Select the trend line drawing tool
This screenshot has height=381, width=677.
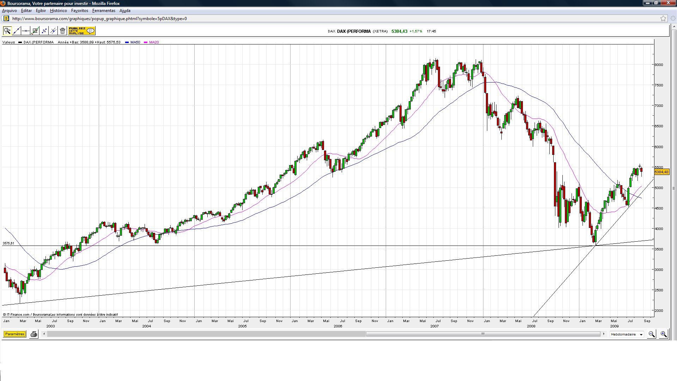point(16,31)
